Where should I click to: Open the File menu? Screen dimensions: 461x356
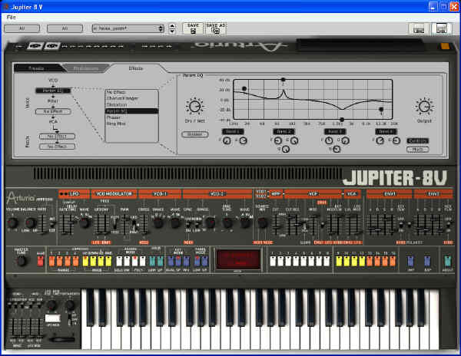(x=12, y=18)
